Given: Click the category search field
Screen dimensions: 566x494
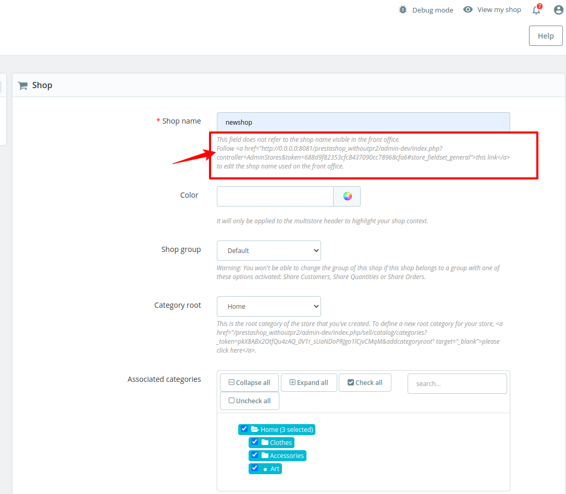Looking at the screenshot, I should [457, 383].
